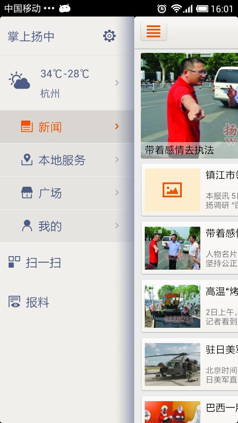The image size is (238, 423).
Task: Open 扫一扫 scan label
Action: click(43, 263)
